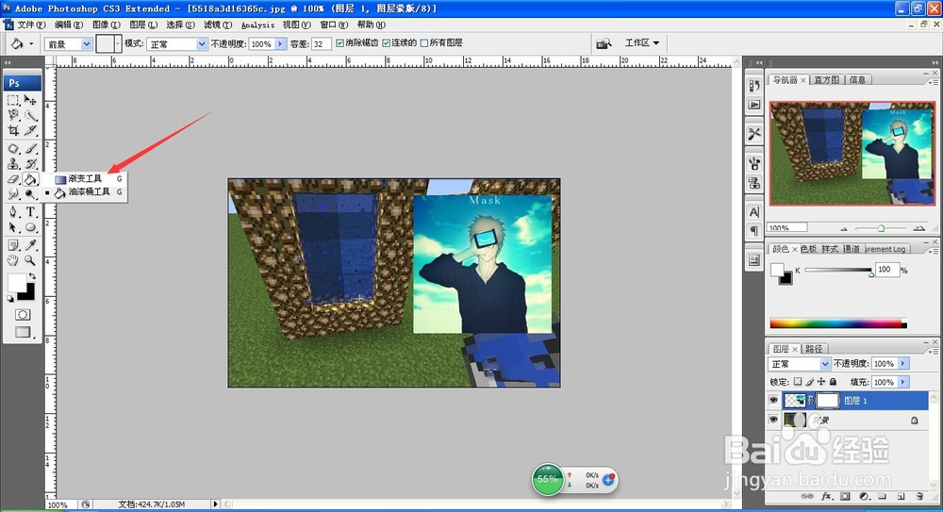Hide 图层 1 using its eye icon
This screenshot has width=943, height=512.
pos(773,400)
